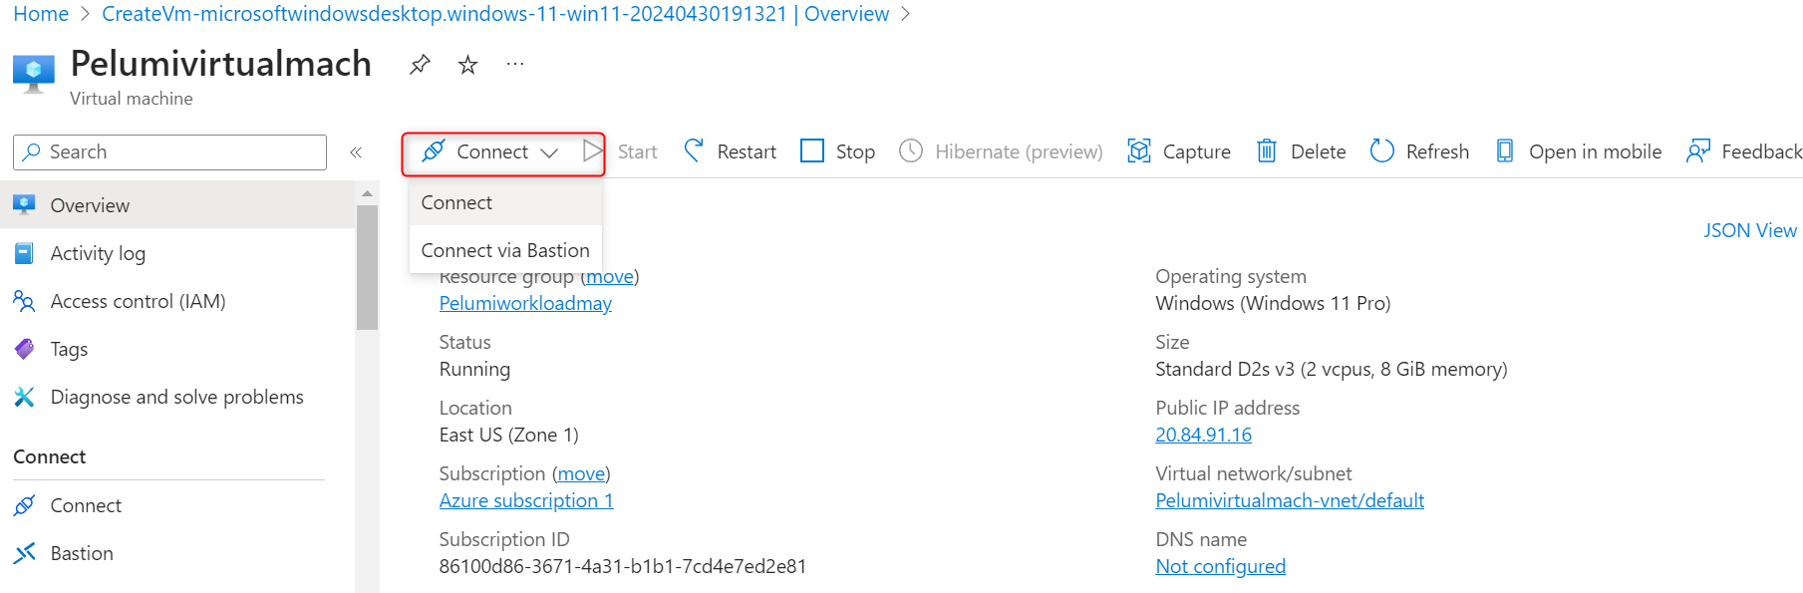The width and height of the screenshot is (1803, 593).
Task: Switch to JSON View
Action: (1749, 230)
